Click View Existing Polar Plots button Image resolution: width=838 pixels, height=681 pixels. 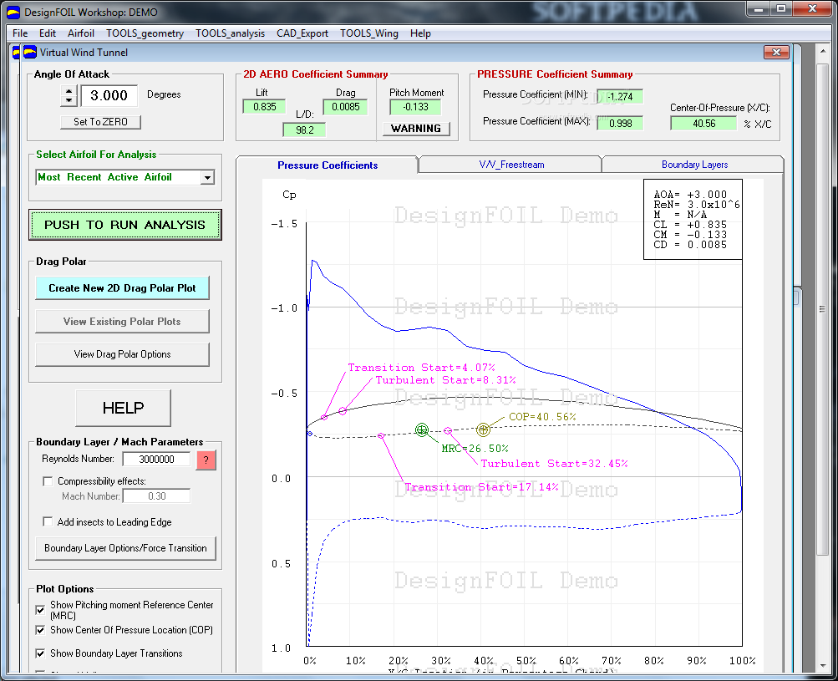pyautogui.click(x=122, y=322)
